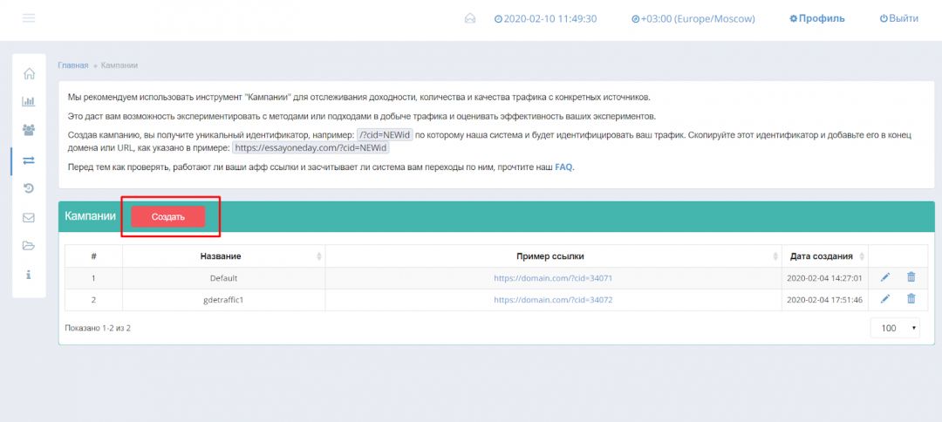The height and width of the screenshot is (422, 942).
Task: Edit the gdetraffic1 campaign with pencil icon
Action: click(x=885, y=299)
